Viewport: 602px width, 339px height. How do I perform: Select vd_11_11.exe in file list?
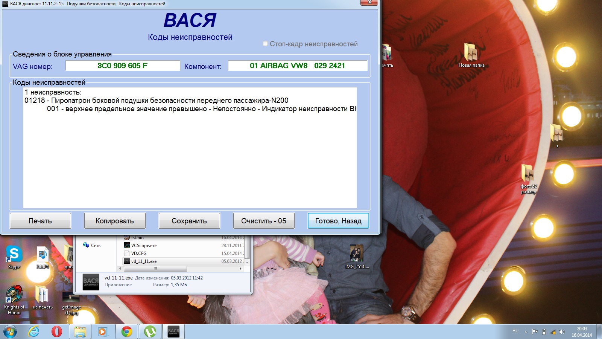144,261
